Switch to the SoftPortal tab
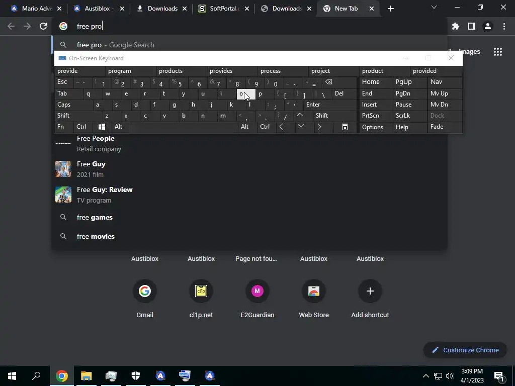The height and width of the screenshot is (386, 515). (224, 9)
